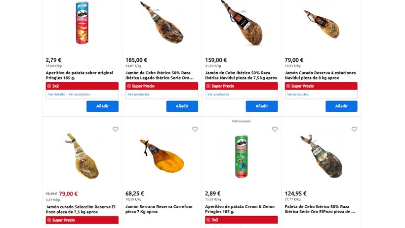
Task: Favorite the Jamón curado El Pozo heart icon
Action: [x=116, y=129]
